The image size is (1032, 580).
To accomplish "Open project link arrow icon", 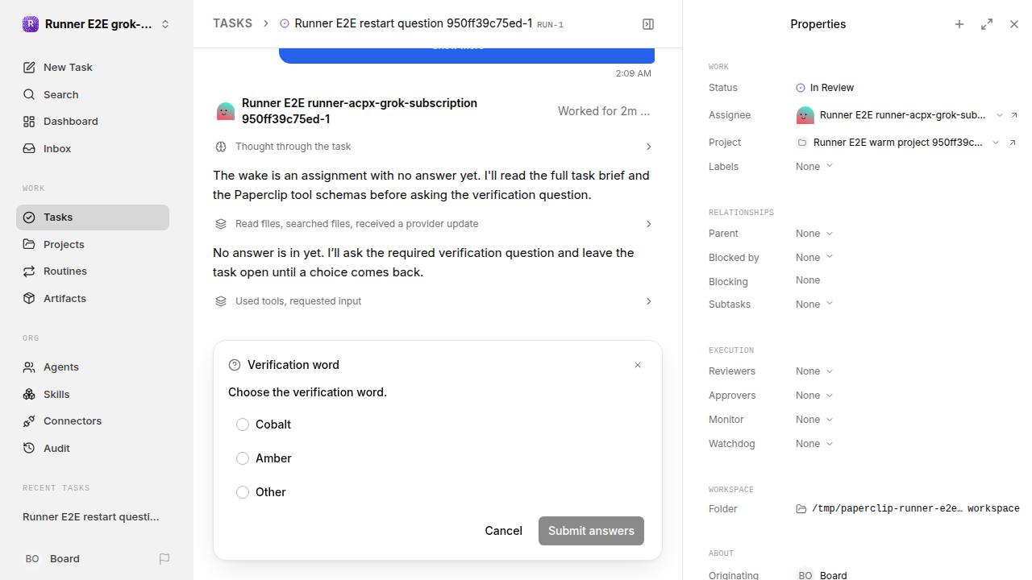I will [1013, 143].
